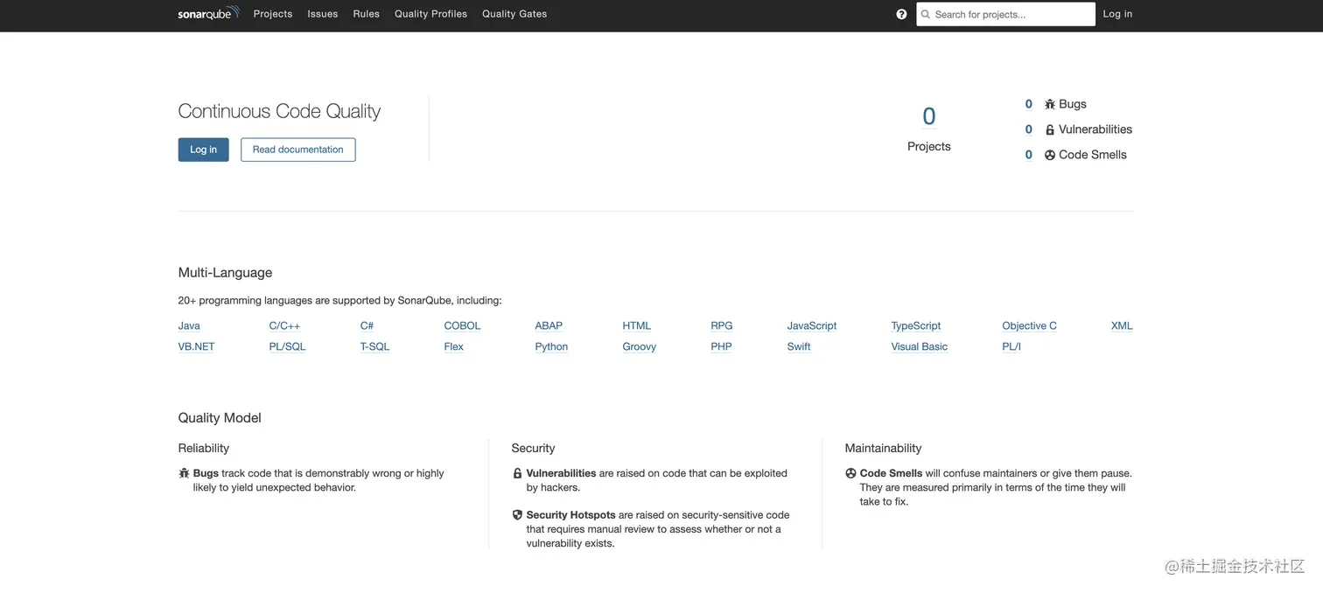1323x593 pixels.
Task: Open the JavaScript language link
Action: (812, 325)
